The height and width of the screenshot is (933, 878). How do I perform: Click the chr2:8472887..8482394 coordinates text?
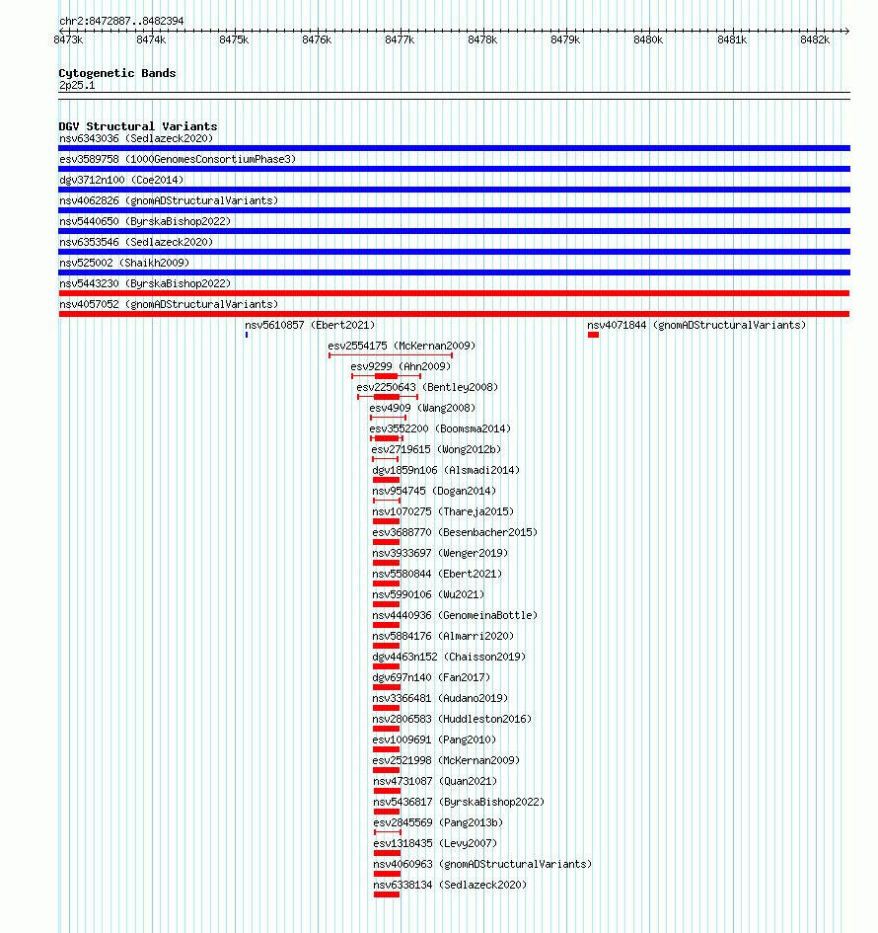121,21
